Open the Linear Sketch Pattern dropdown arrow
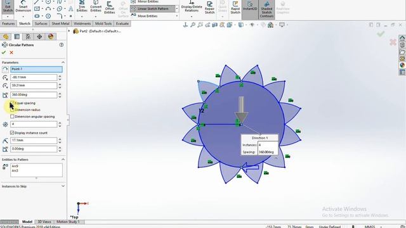Screen dimensions: 406x228 177,9
